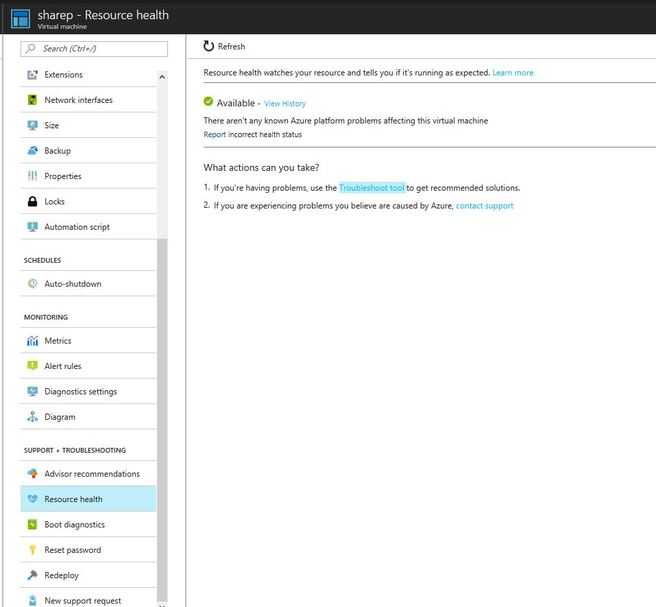
Task: Click the Metrics chart icon
Action: pos(32,341)
